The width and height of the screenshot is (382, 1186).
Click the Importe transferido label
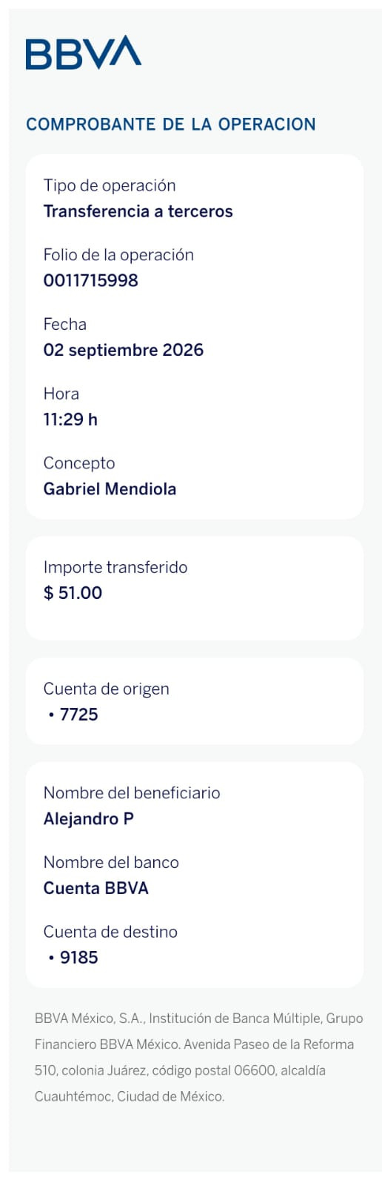pyautogui.click(x=115, y=568)
